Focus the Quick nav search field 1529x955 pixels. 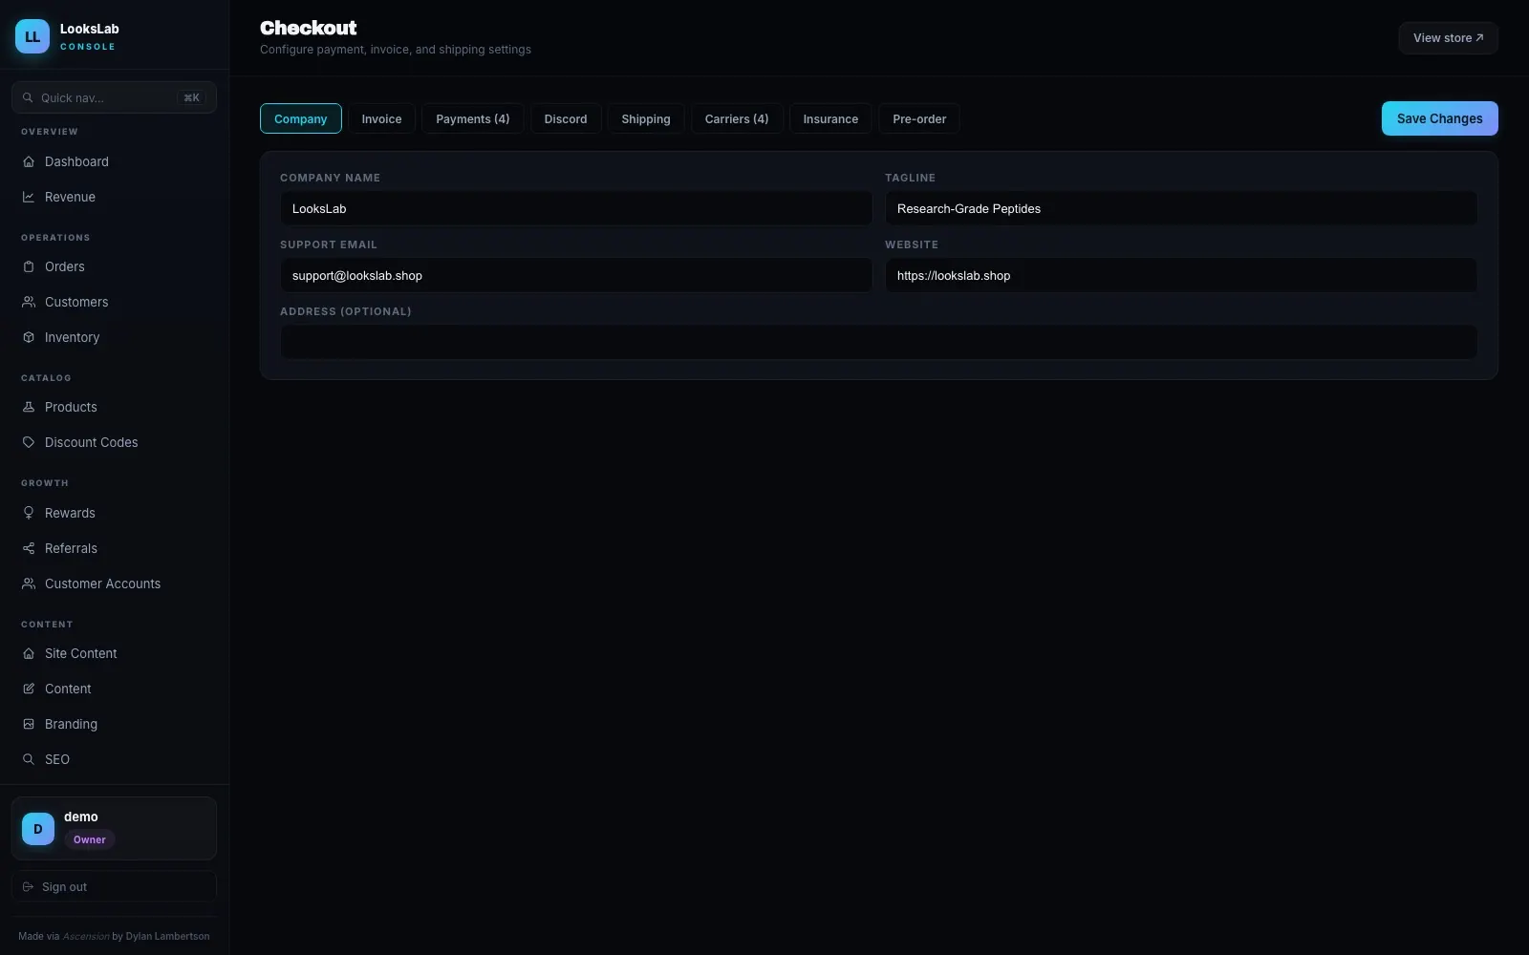[114, 97]
